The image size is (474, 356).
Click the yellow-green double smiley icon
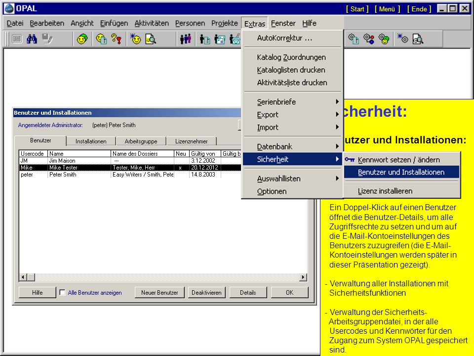(82, 39)
